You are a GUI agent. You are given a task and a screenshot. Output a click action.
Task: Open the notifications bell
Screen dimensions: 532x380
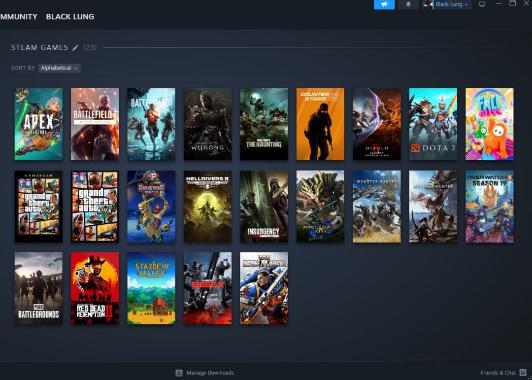408,4
